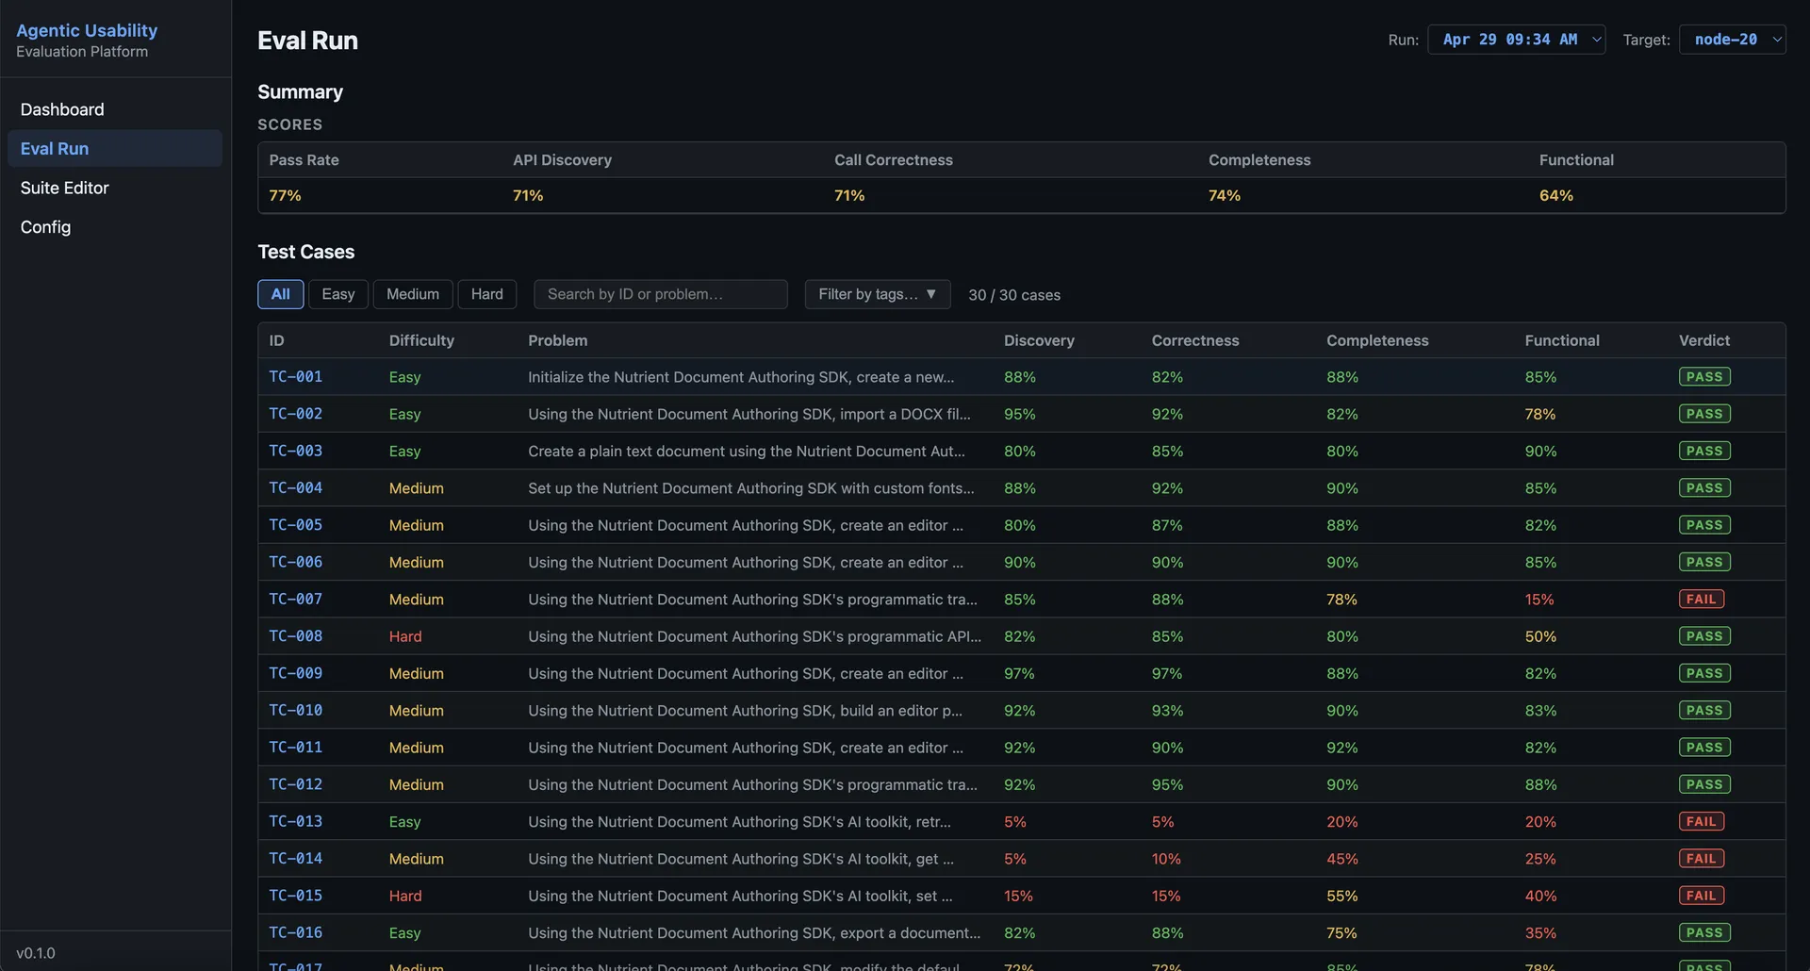Click the TC-005 problem description

pos(746,525)
